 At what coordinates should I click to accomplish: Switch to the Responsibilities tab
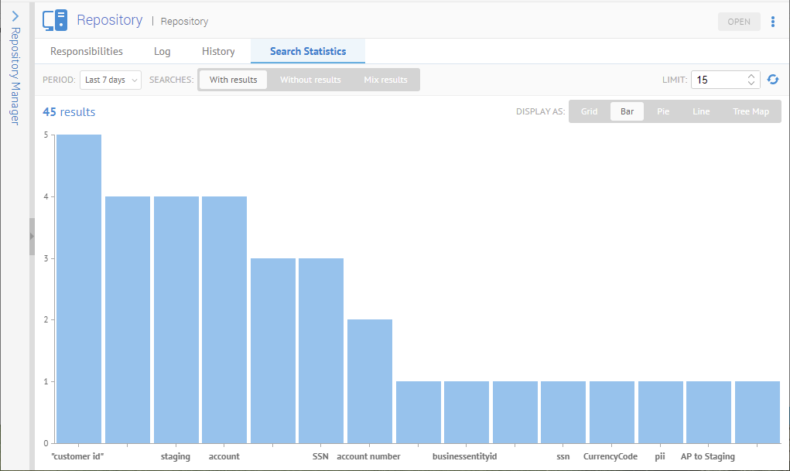[87, 51]
